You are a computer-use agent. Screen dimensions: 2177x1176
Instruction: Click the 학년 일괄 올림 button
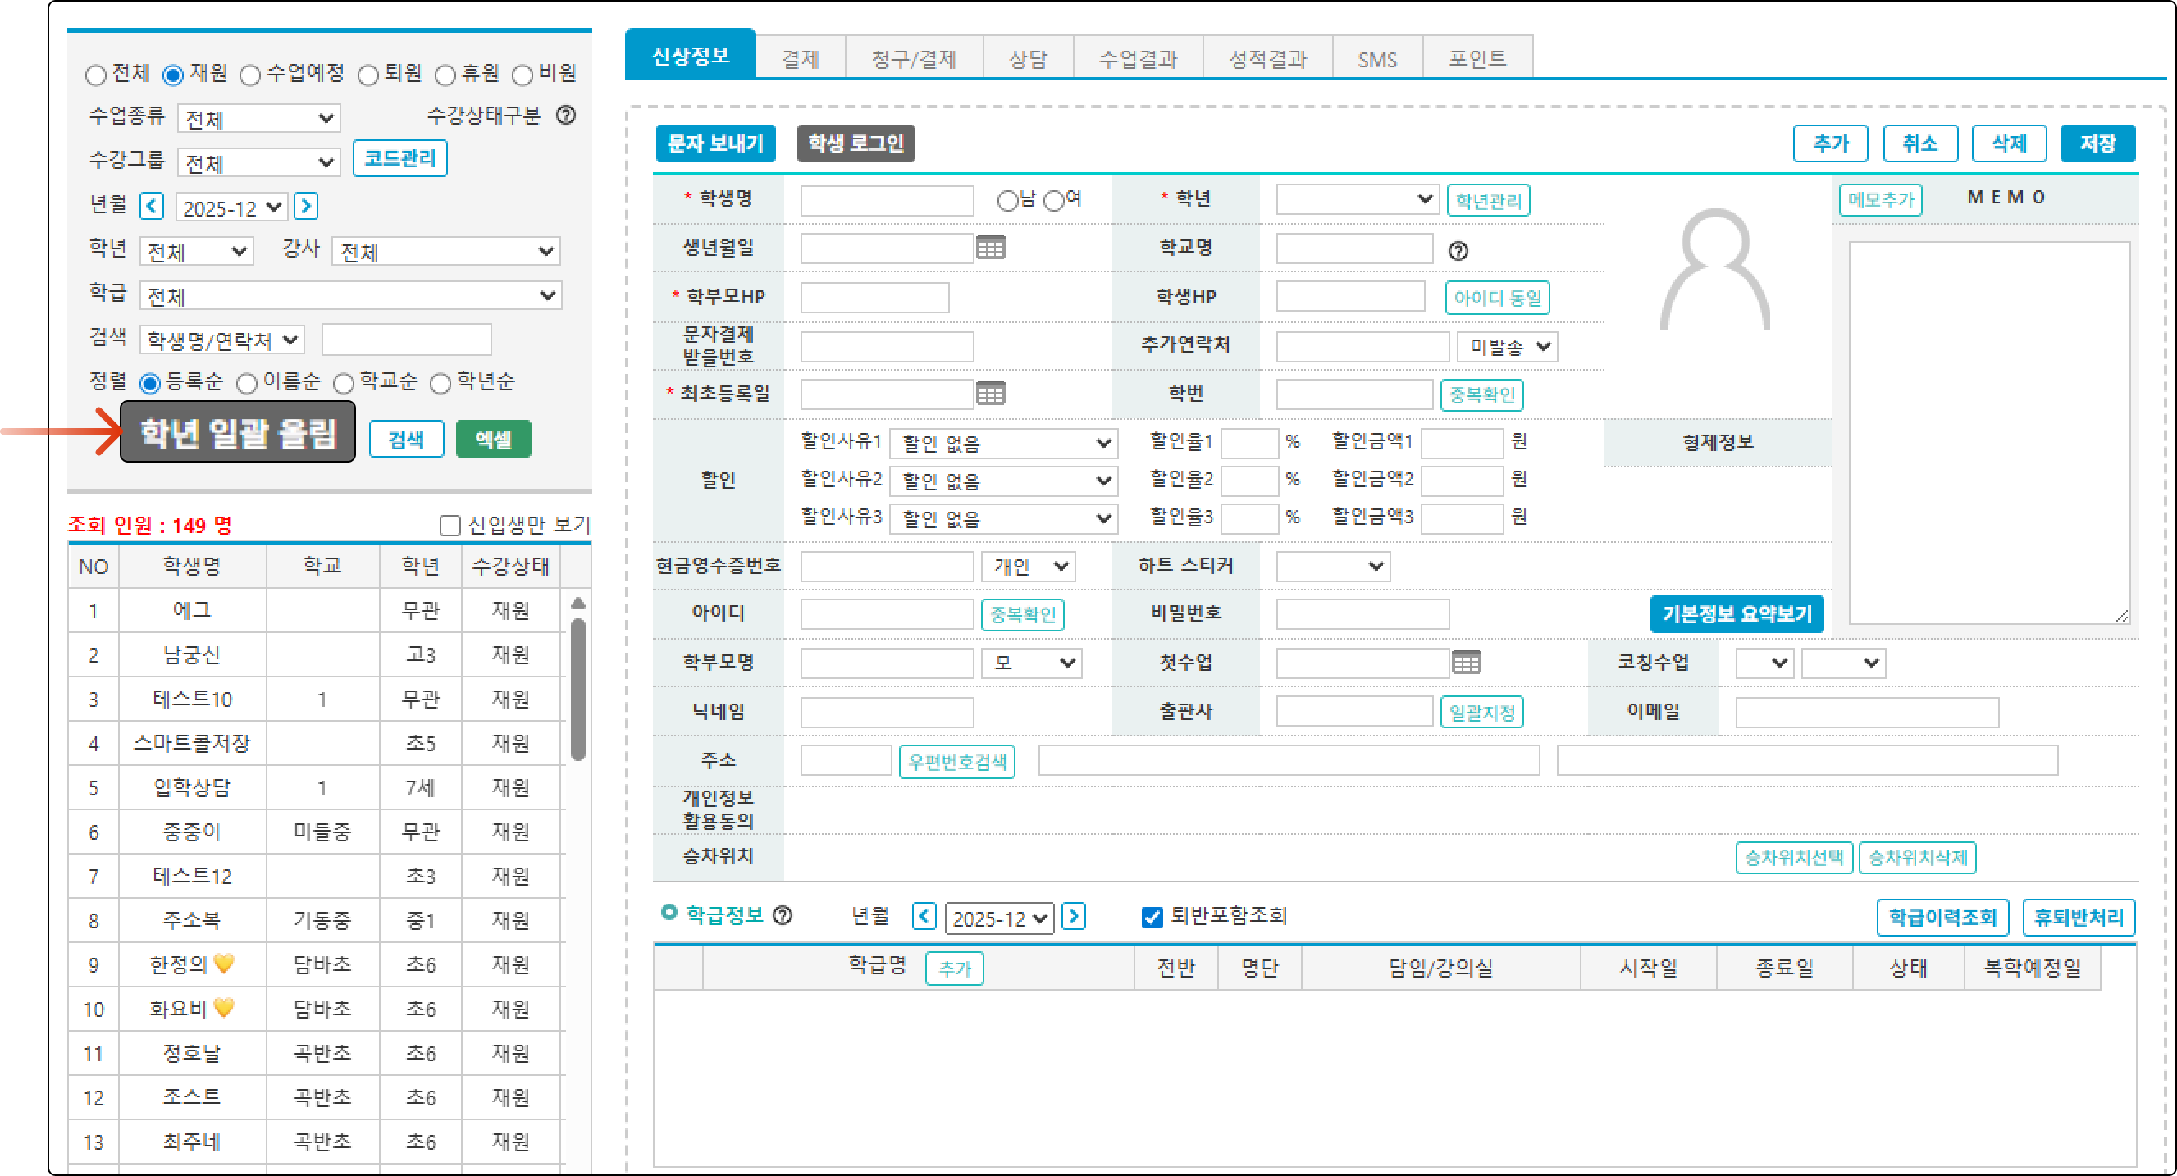point(238,432)
